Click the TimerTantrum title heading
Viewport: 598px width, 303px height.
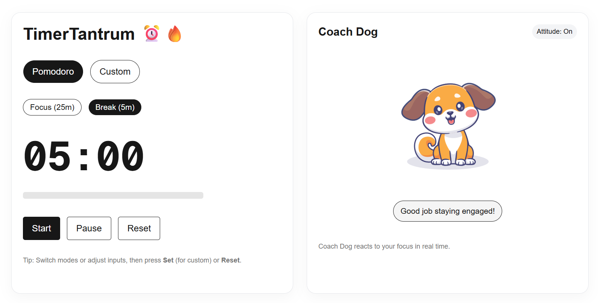[79, 34]
